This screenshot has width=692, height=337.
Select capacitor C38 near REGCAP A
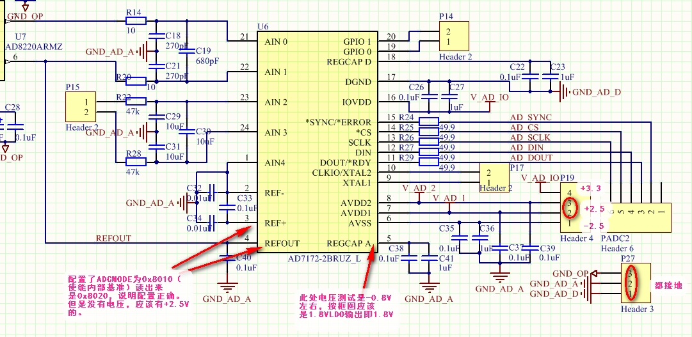[408, 258]
